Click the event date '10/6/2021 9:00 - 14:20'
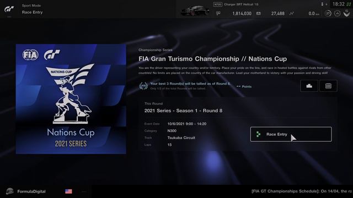 187,124
